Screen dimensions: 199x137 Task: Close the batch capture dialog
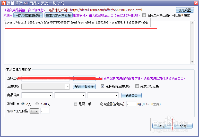pyautogui.click(x=196, y=3)
